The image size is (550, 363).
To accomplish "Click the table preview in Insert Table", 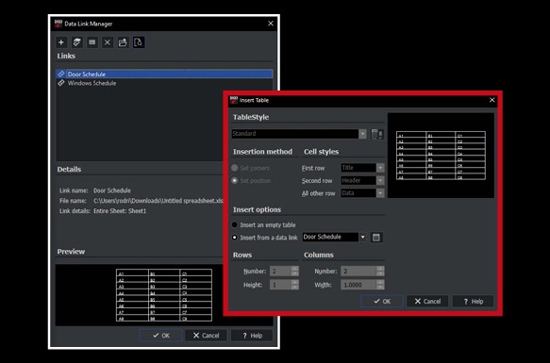I will 441,156.
